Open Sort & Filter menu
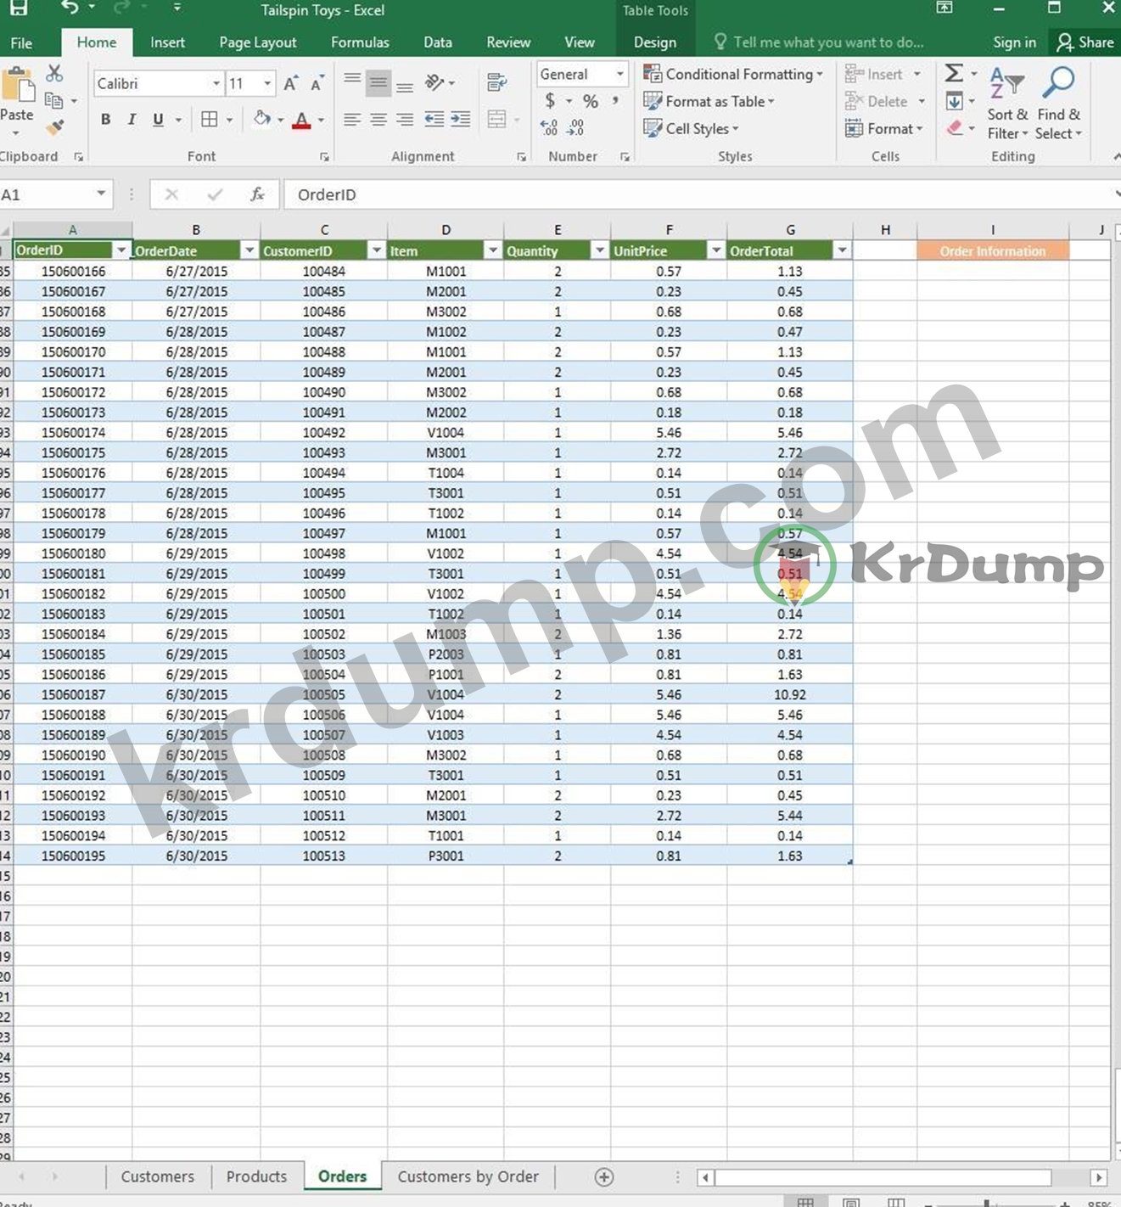The image size is (1121, 1207). (1007, 104)
